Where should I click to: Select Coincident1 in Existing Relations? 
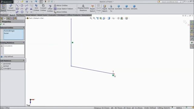(x=8, y=46)
